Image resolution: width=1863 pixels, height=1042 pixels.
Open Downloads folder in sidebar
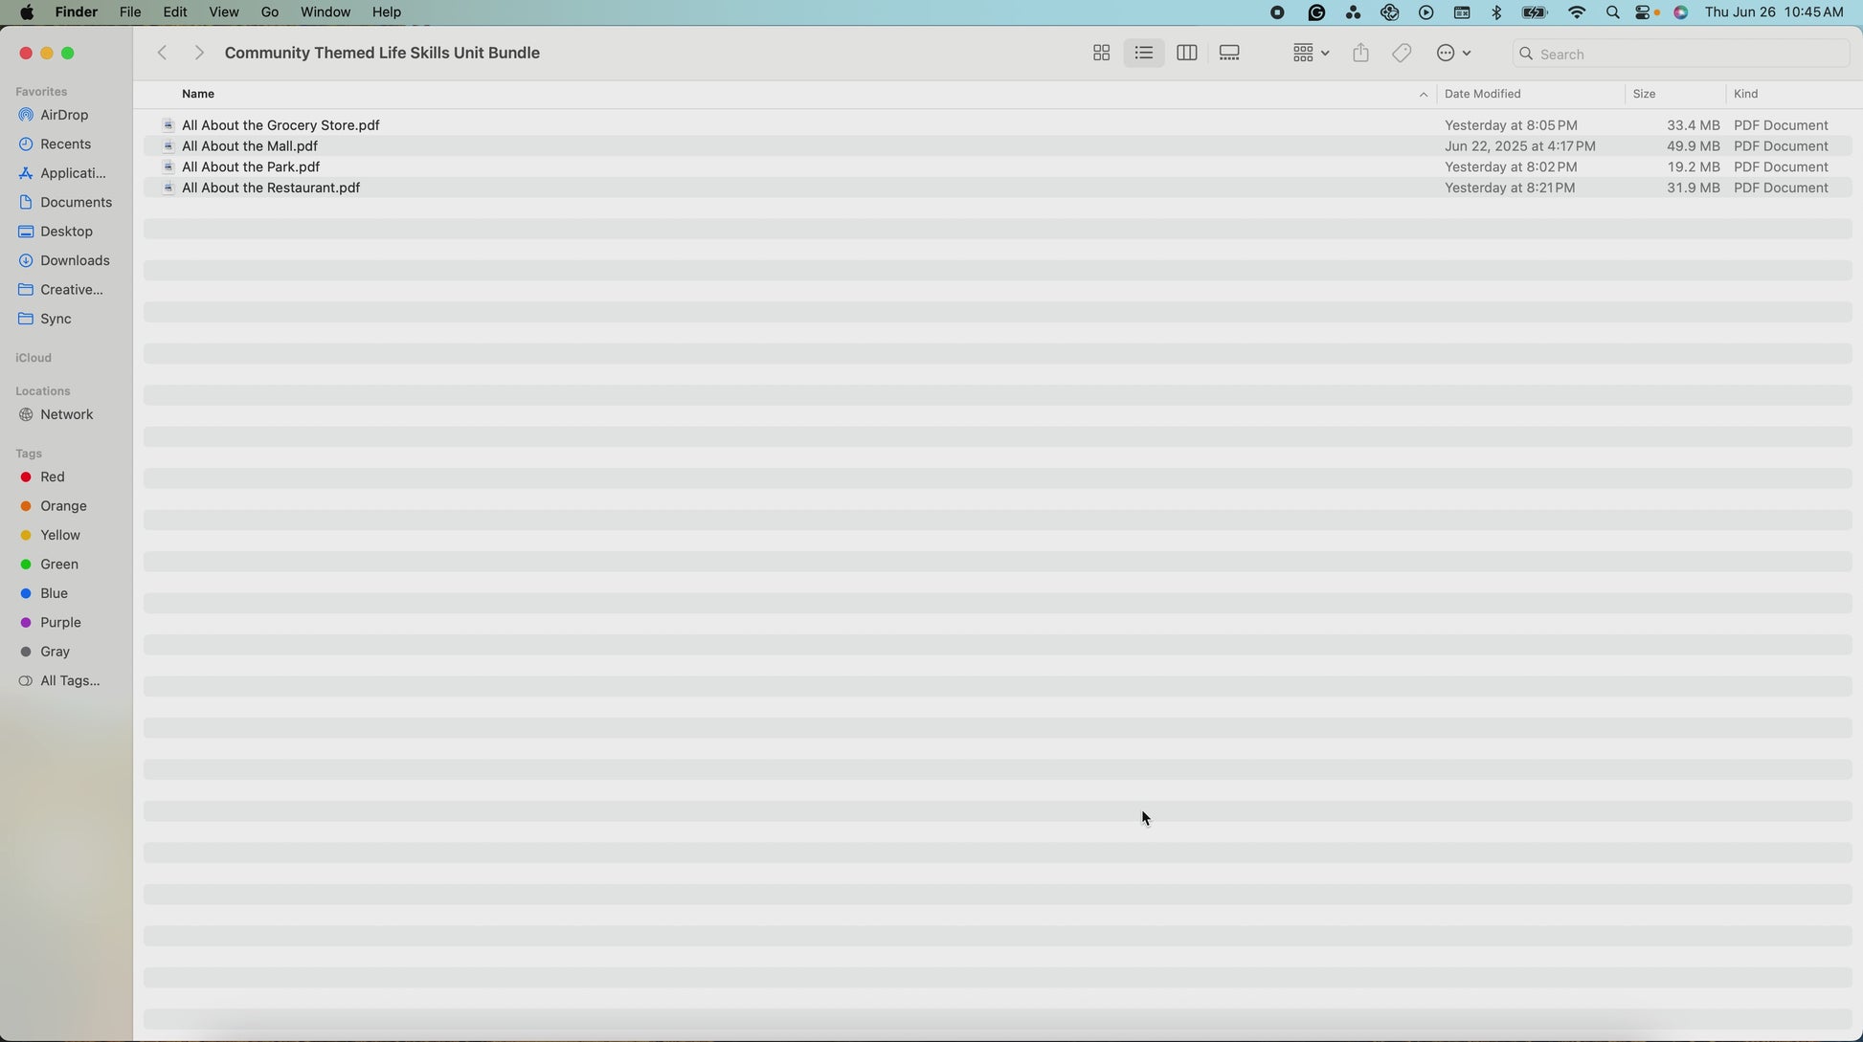click(75, 260)
